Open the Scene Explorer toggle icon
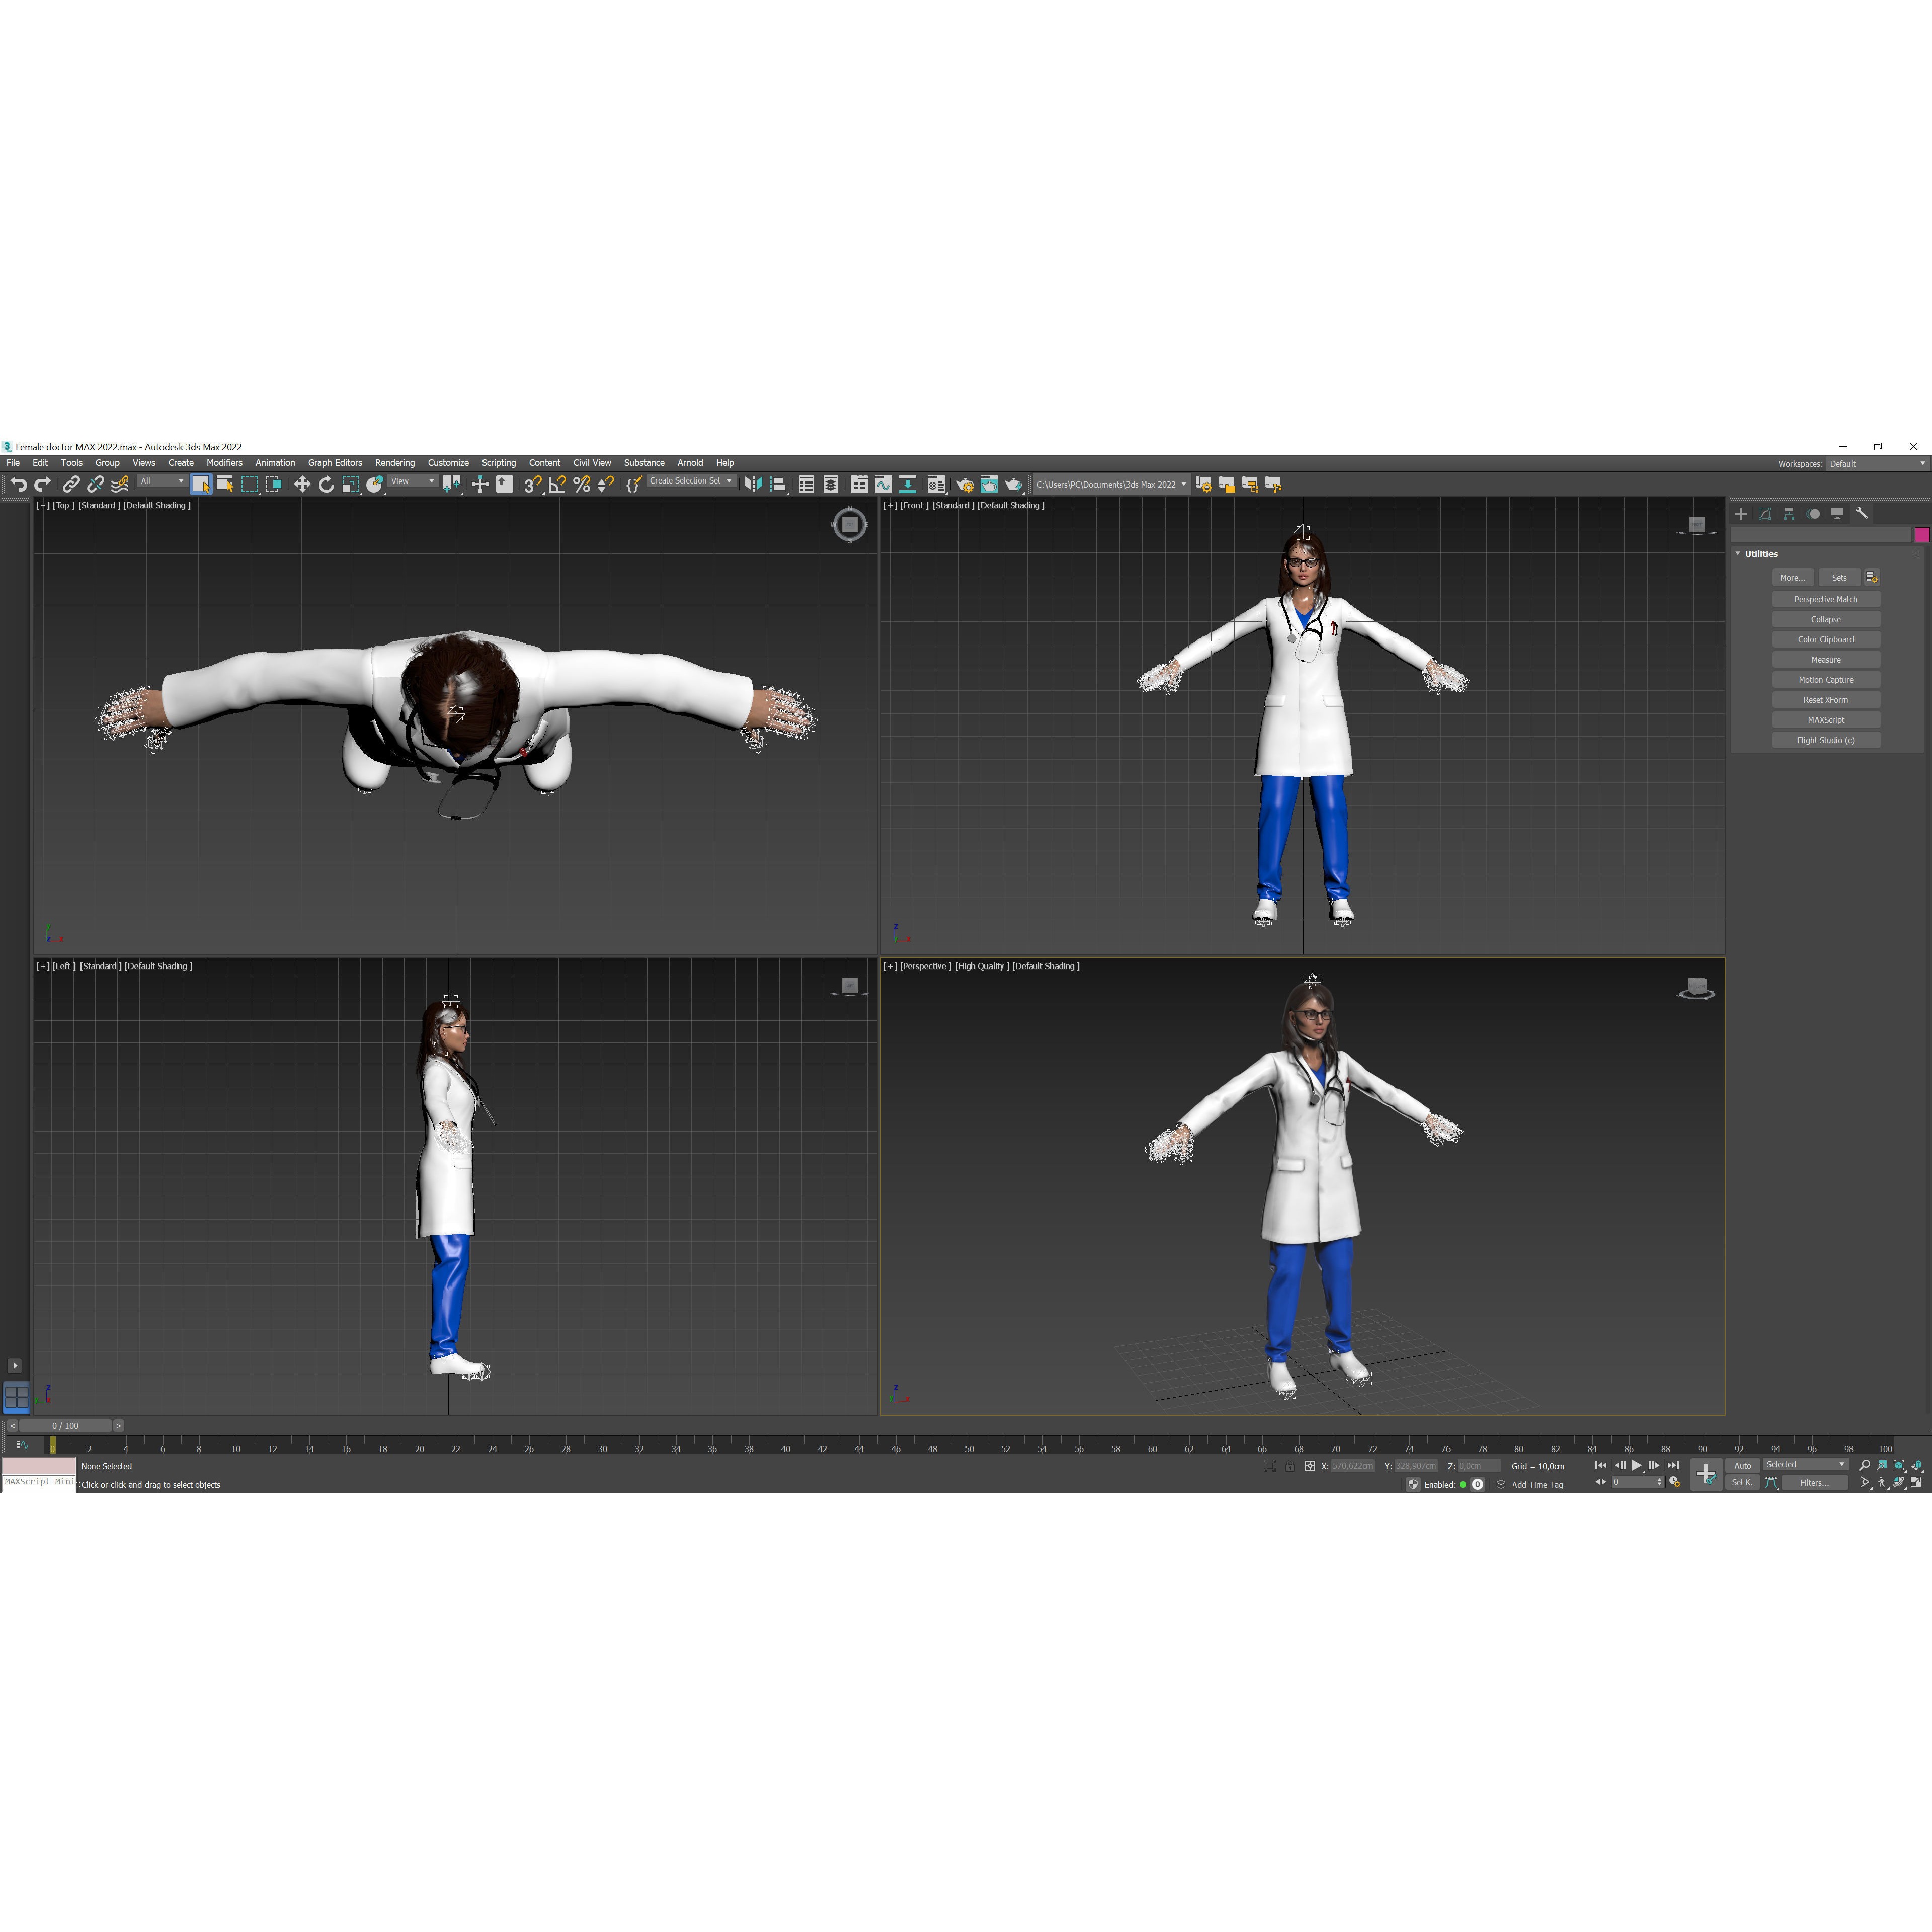This screenshot has height=1932, width=1932. point(806,485)
